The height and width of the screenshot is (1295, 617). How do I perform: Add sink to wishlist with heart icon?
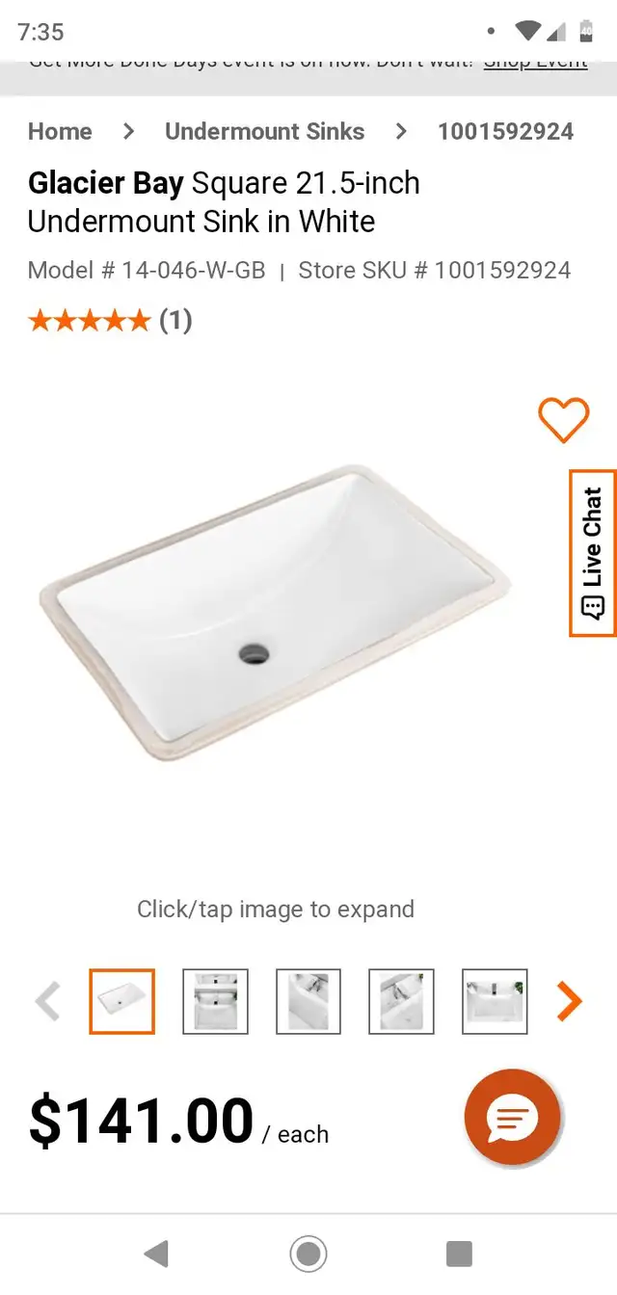[563, 420]
